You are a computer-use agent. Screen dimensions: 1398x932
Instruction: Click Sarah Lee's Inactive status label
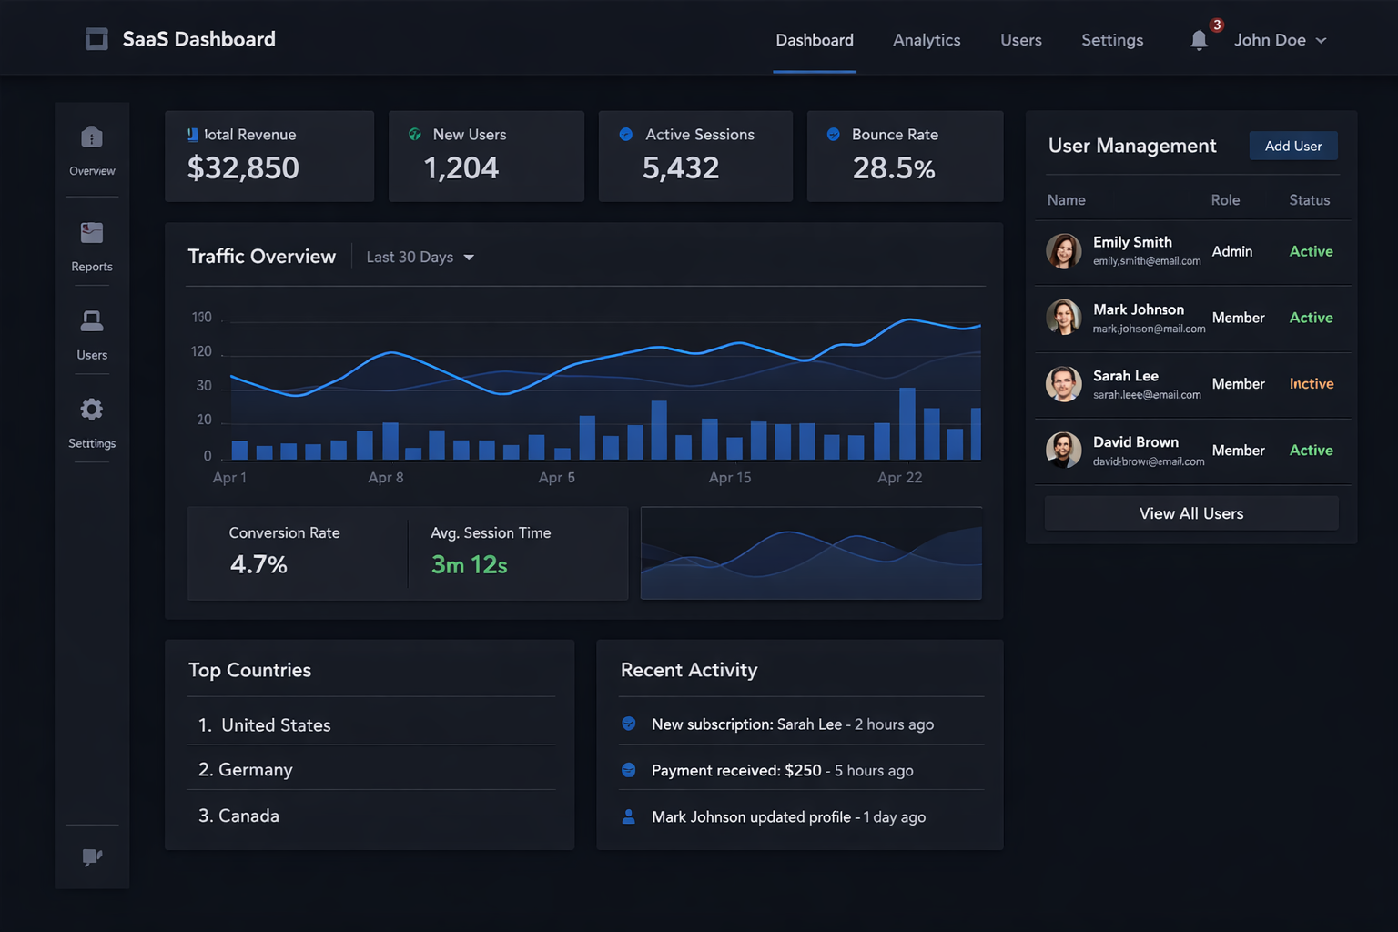(x=1311, y=383)
